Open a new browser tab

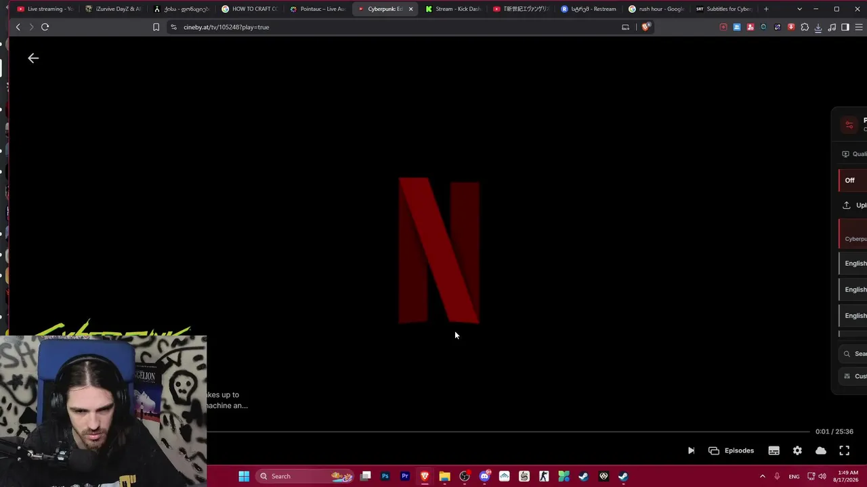click(x=766, y=9)
